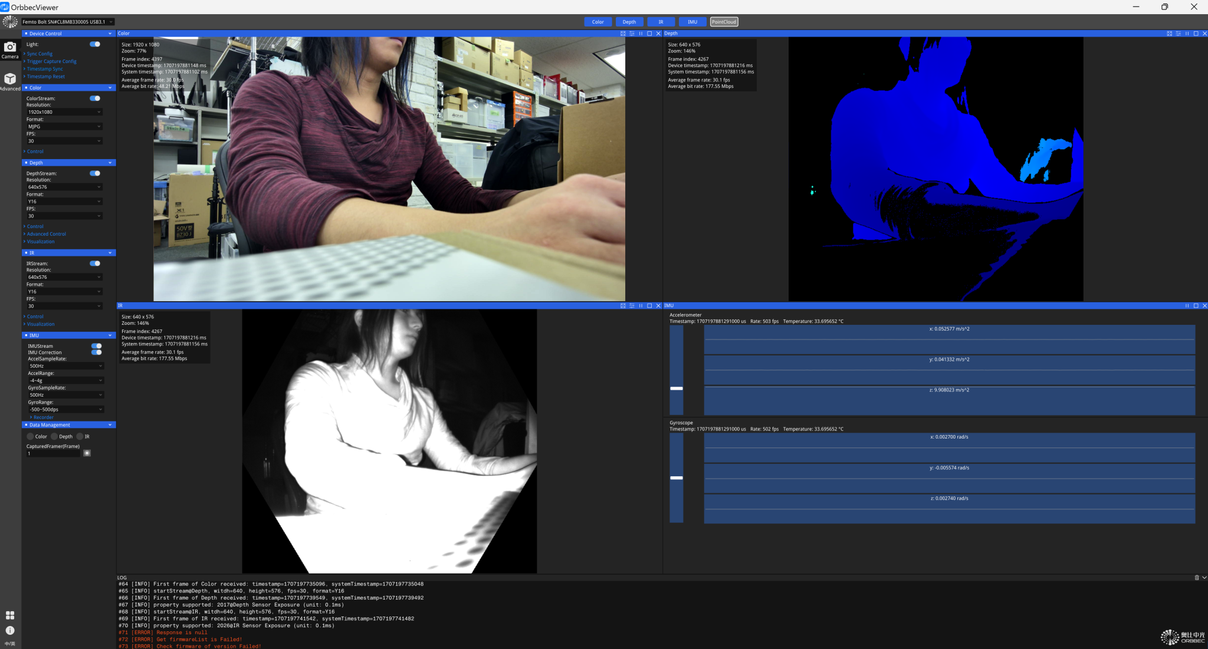The height and width of the screenshot is (649, 1208).
Task: Click the fit-to-window icon on the IR panel
Action: 622,305
